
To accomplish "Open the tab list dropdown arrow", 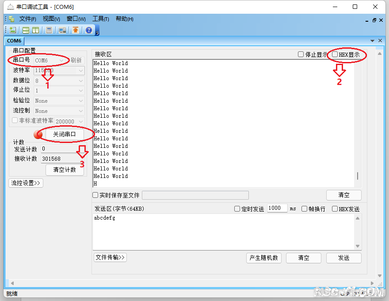I will pos(372,40).
